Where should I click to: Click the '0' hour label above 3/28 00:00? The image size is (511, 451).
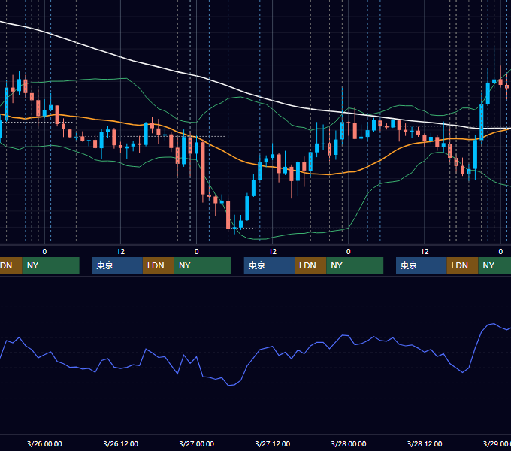tap(349, 252)
